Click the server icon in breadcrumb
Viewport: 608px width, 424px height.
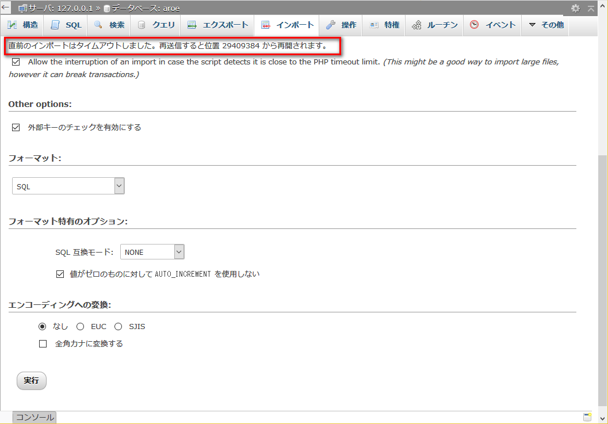point(23,9)
